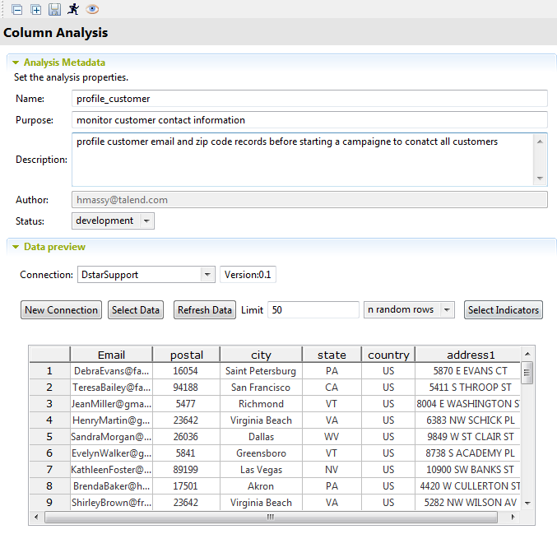
Task: Click into the Name input field
Action: pos(309,99)
